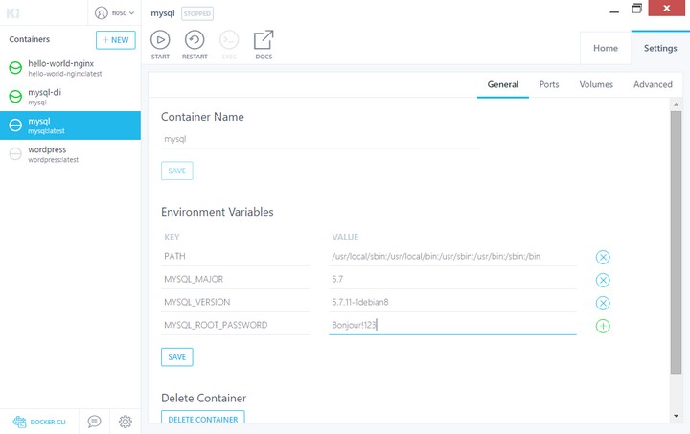Open the General settings tab

tap(503, 84)
